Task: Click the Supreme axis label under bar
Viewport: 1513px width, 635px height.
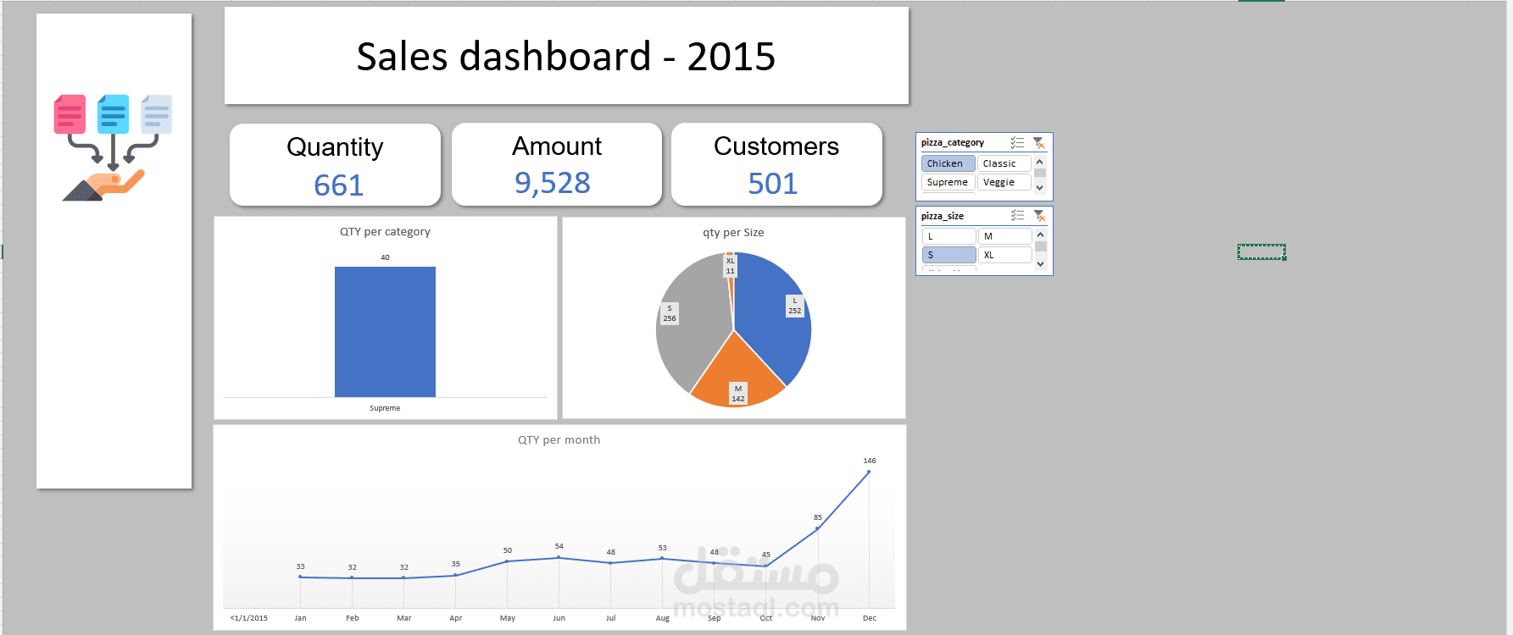Action: [x=385, y=408]
